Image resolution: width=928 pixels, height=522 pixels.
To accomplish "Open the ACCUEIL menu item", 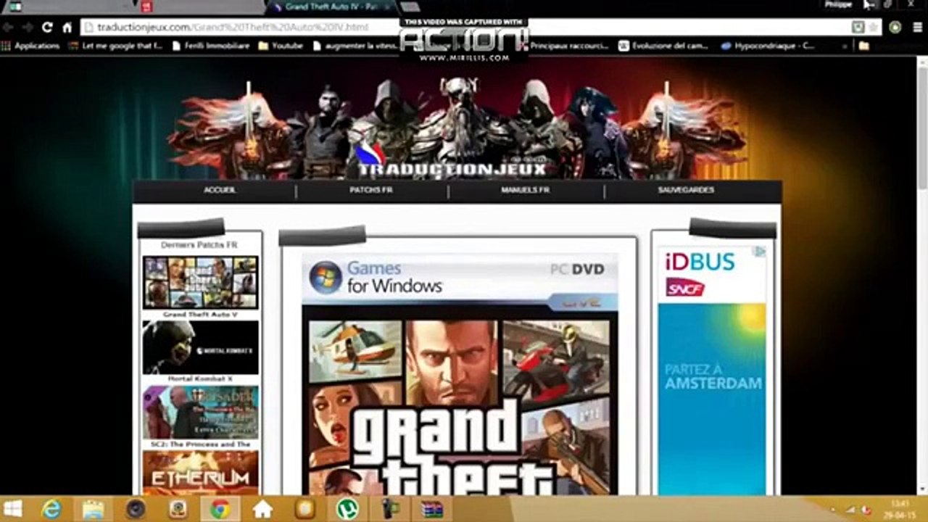I will click(x=220, y=190).
